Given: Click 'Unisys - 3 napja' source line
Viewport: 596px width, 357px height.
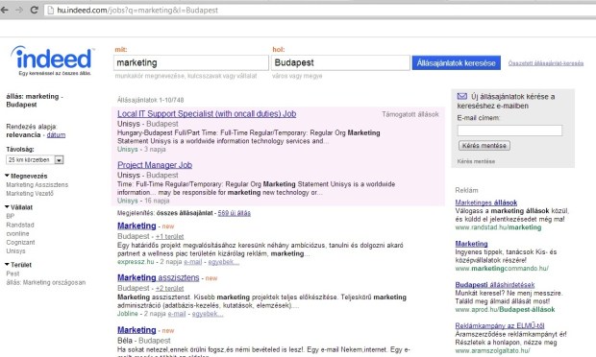Looking at the screenshot, I should tap(141, 150).
